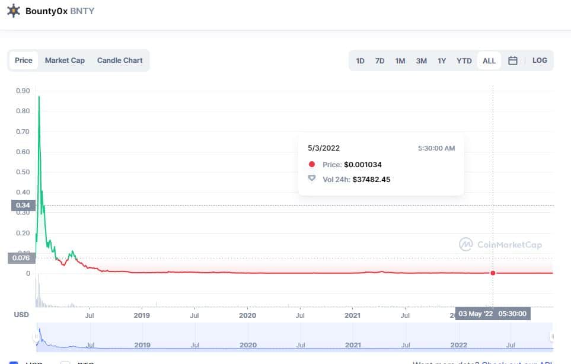Screen dimensions: 571x364
Task: Click the 03 May '22 date label
Action: click(x=492, y=314)
